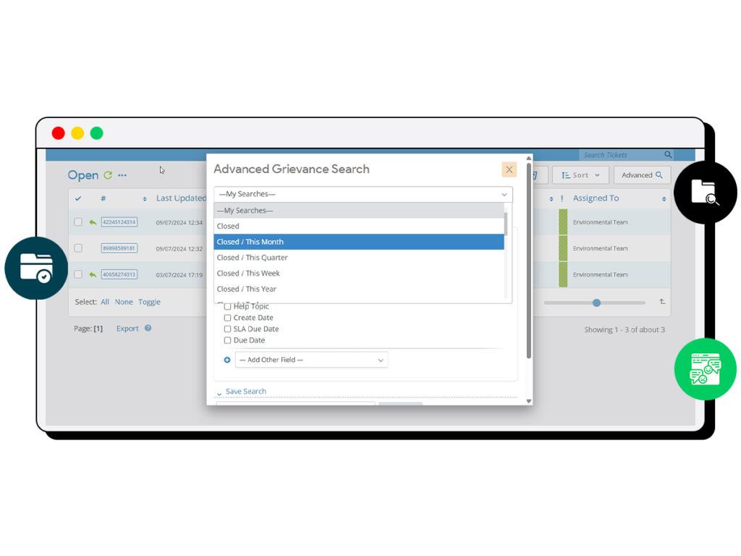
Task: Click the green refresh icon beside Open
Action: (x=109, y=175)
